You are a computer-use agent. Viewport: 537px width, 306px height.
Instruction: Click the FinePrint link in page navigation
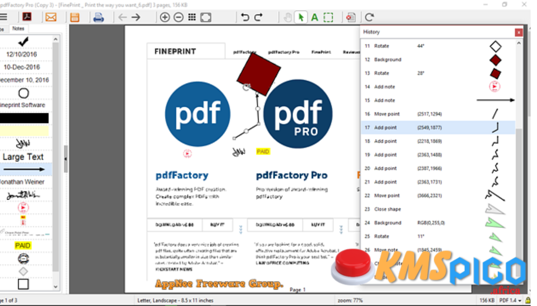(321, 52)
